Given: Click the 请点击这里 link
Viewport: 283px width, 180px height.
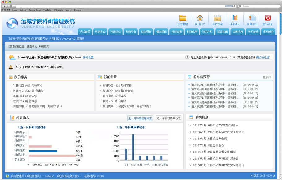Looking at the screenshot, I should 263,58.
